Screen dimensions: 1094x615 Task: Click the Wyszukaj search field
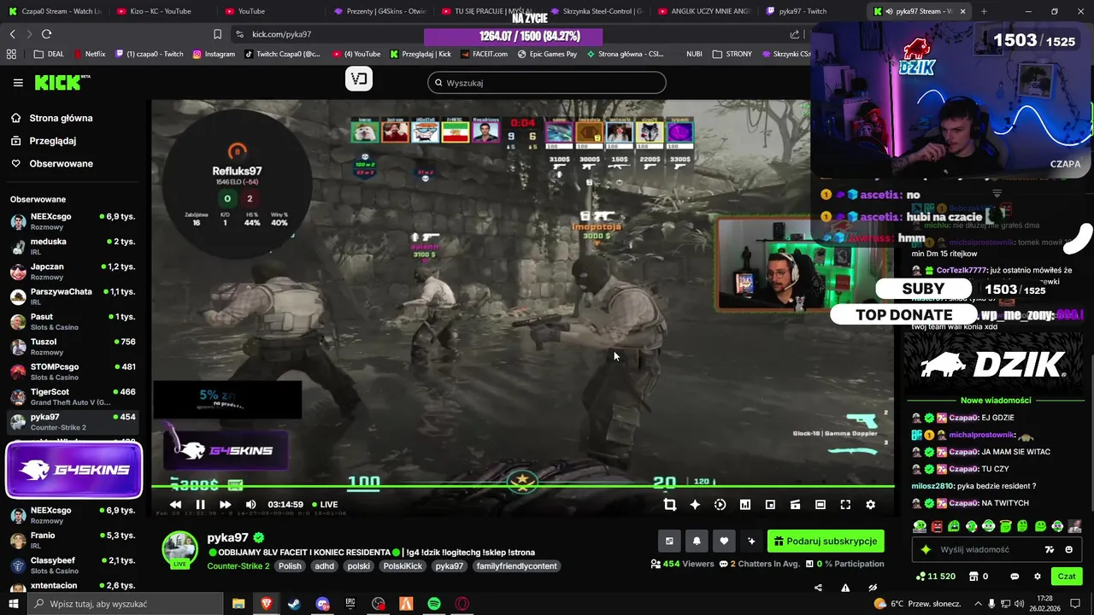[547, 83]
